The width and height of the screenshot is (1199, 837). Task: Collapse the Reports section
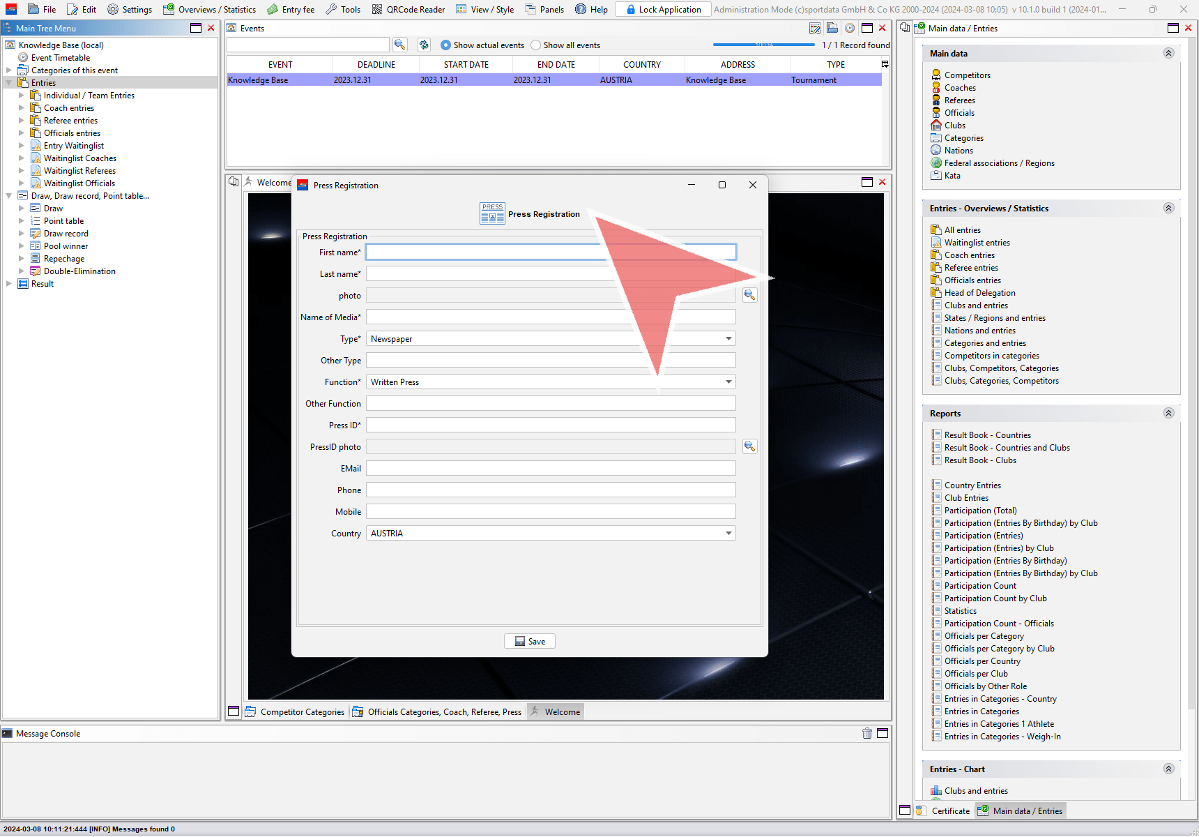(1168, 413)
